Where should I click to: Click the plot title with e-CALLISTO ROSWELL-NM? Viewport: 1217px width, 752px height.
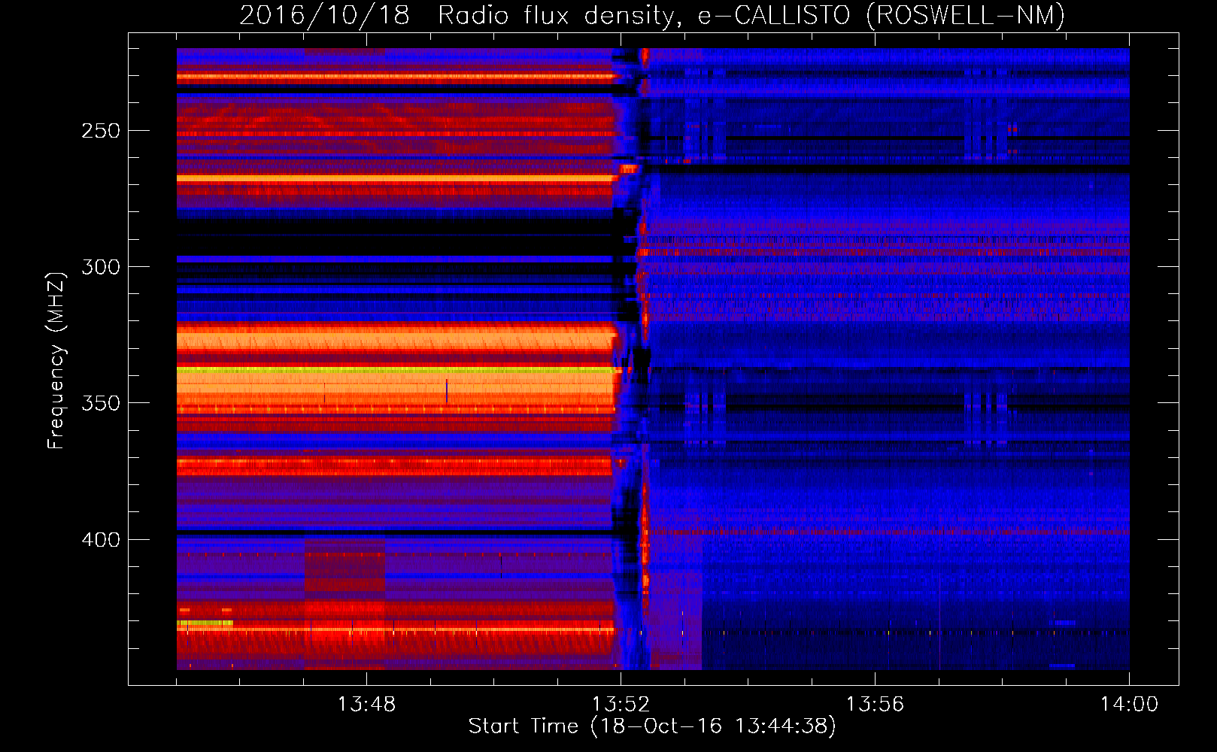click(652, 15)
